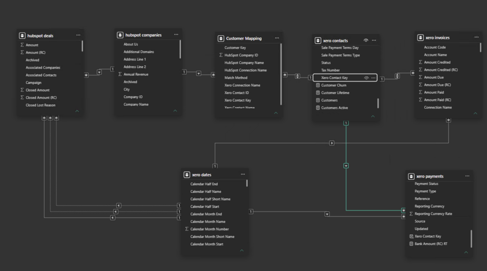
Task: Open xero contacts more options menu
Action: 374,40
